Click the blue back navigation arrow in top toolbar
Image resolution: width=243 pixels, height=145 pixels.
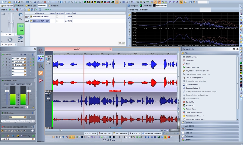pos(61,2)
